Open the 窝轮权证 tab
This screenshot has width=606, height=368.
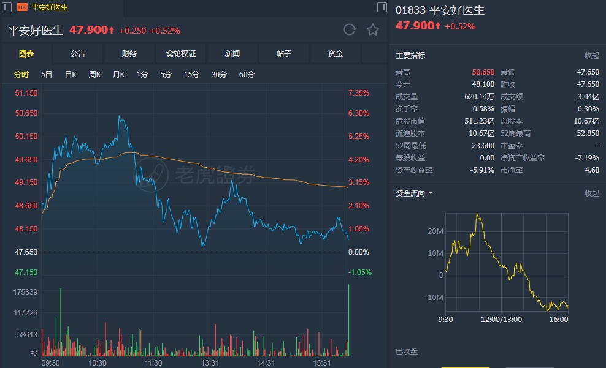click(x=180, y=54)
